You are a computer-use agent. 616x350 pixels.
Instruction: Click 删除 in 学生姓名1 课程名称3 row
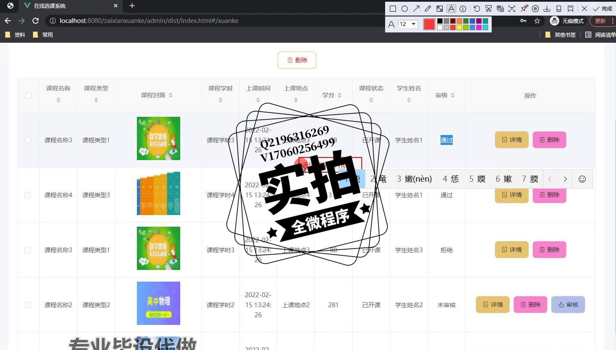tap(549, 140)
